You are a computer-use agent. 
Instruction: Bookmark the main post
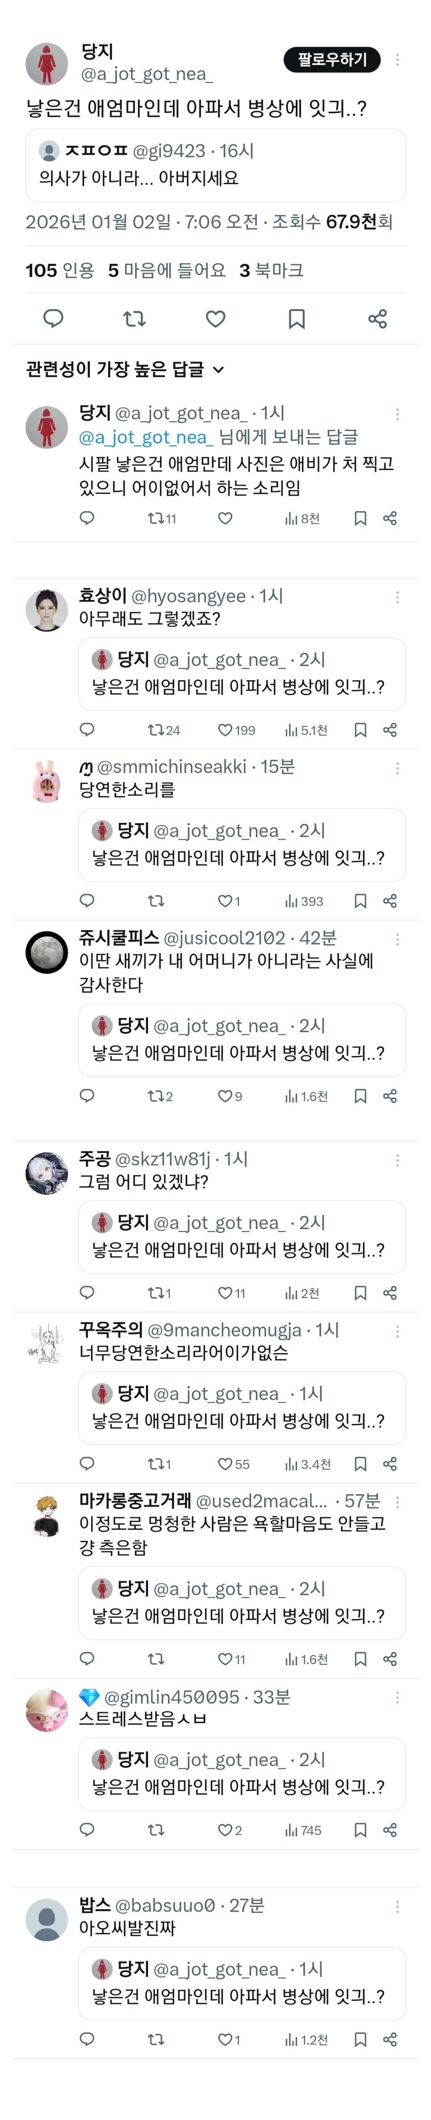click(x=297, y=318)
